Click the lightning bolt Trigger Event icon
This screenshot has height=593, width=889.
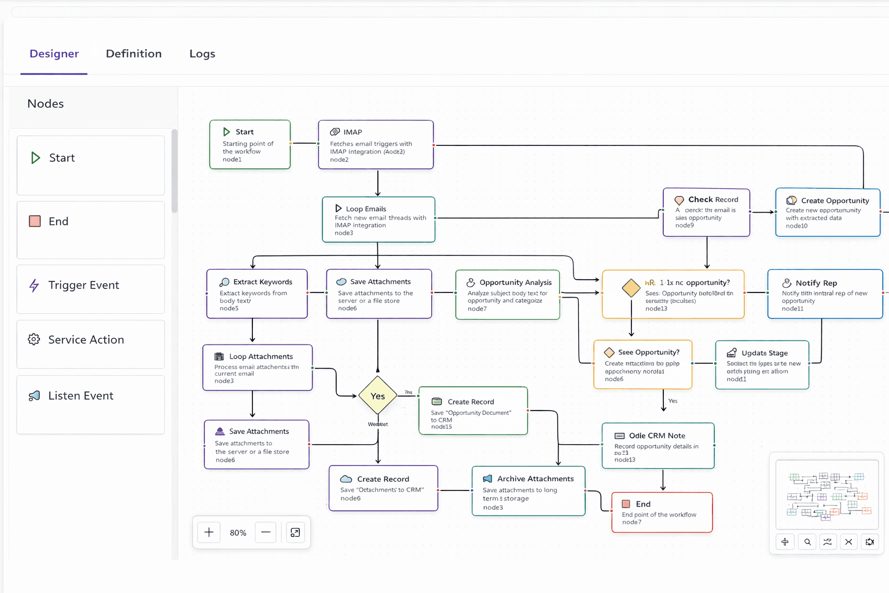34,285
